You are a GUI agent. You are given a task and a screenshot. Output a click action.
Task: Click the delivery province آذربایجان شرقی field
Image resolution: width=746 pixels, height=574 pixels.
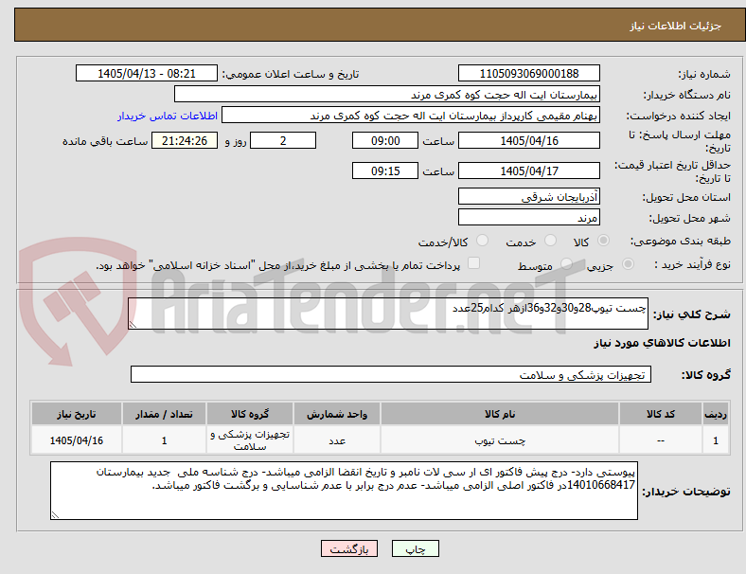(529, 196)
